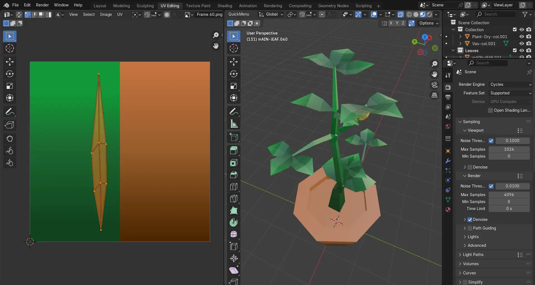Open the Render menu
The height and width of the screenshot is (285, 535).
(x=42, y=5)
